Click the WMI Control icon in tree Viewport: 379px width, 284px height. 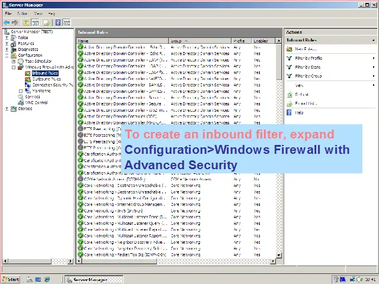pyautogui.click(x=21, y=102)
